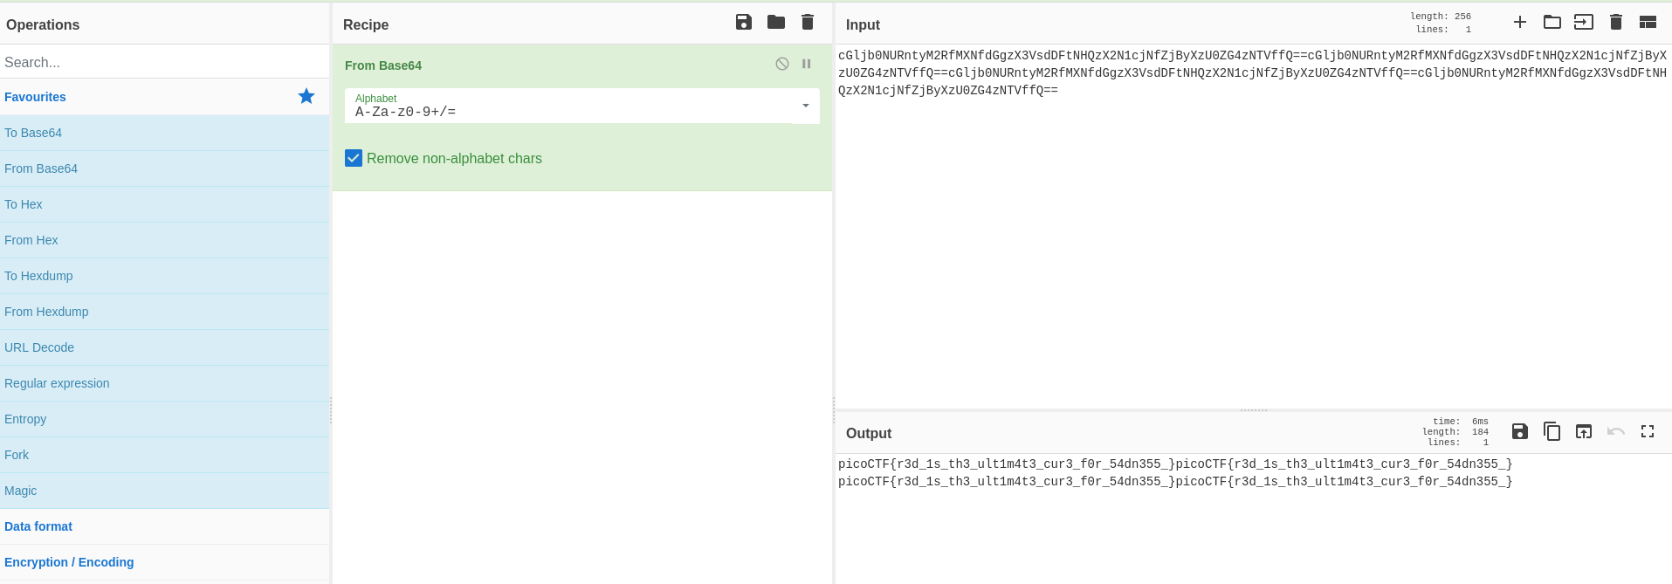Expand the Data format category
This screenshot has width=1672, height=584.
click(x=38, y=526)
